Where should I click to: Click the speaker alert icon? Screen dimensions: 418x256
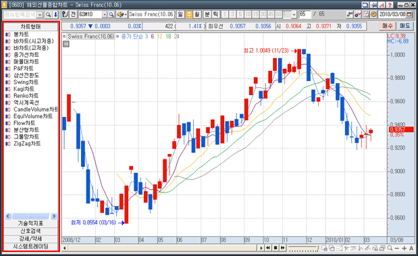[x=120, y=14]
